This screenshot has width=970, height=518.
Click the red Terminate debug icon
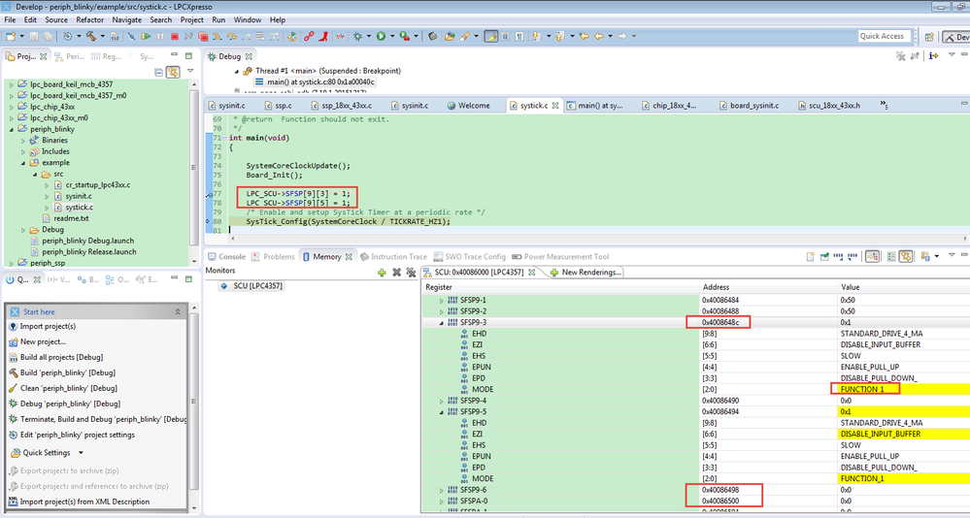pyautogui.click(x=175, y=37)
